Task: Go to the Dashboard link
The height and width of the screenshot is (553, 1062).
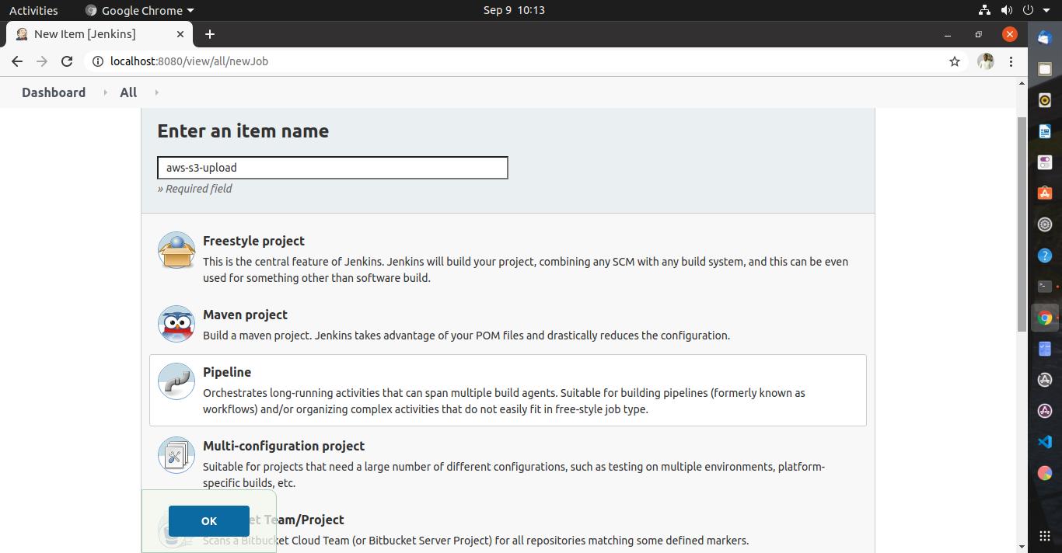Action: pyautogui.click(x=53, y=92)
